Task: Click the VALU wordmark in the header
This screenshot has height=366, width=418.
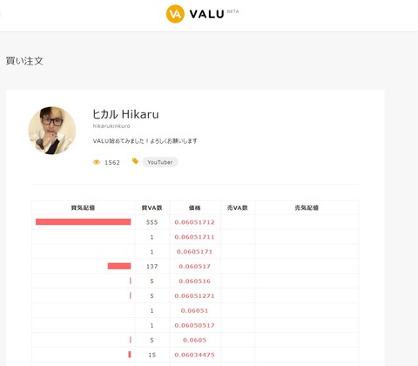Action: 206,14
